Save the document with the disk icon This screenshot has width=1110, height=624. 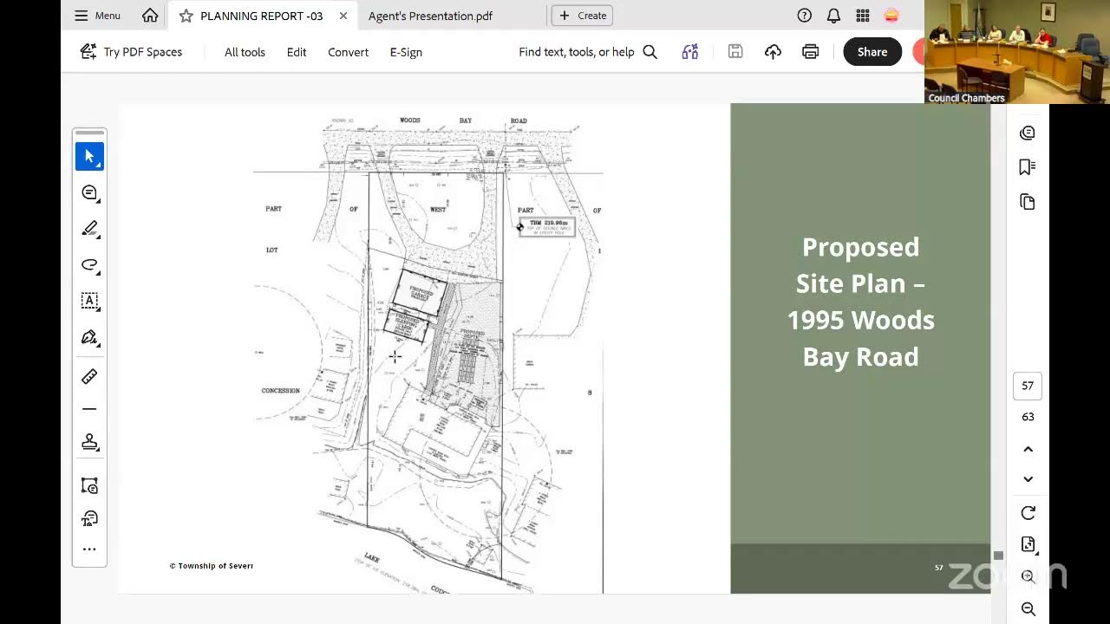[735, 52]
